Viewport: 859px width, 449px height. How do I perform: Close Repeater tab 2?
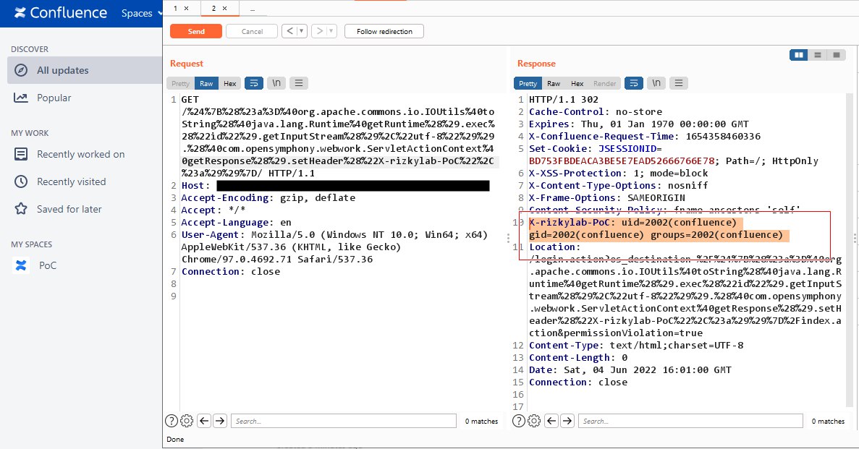(x=224, y=8)
